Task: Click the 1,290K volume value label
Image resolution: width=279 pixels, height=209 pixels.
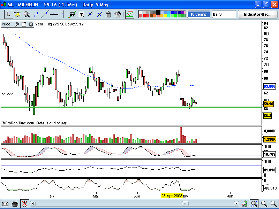Action: click(270, 139)
